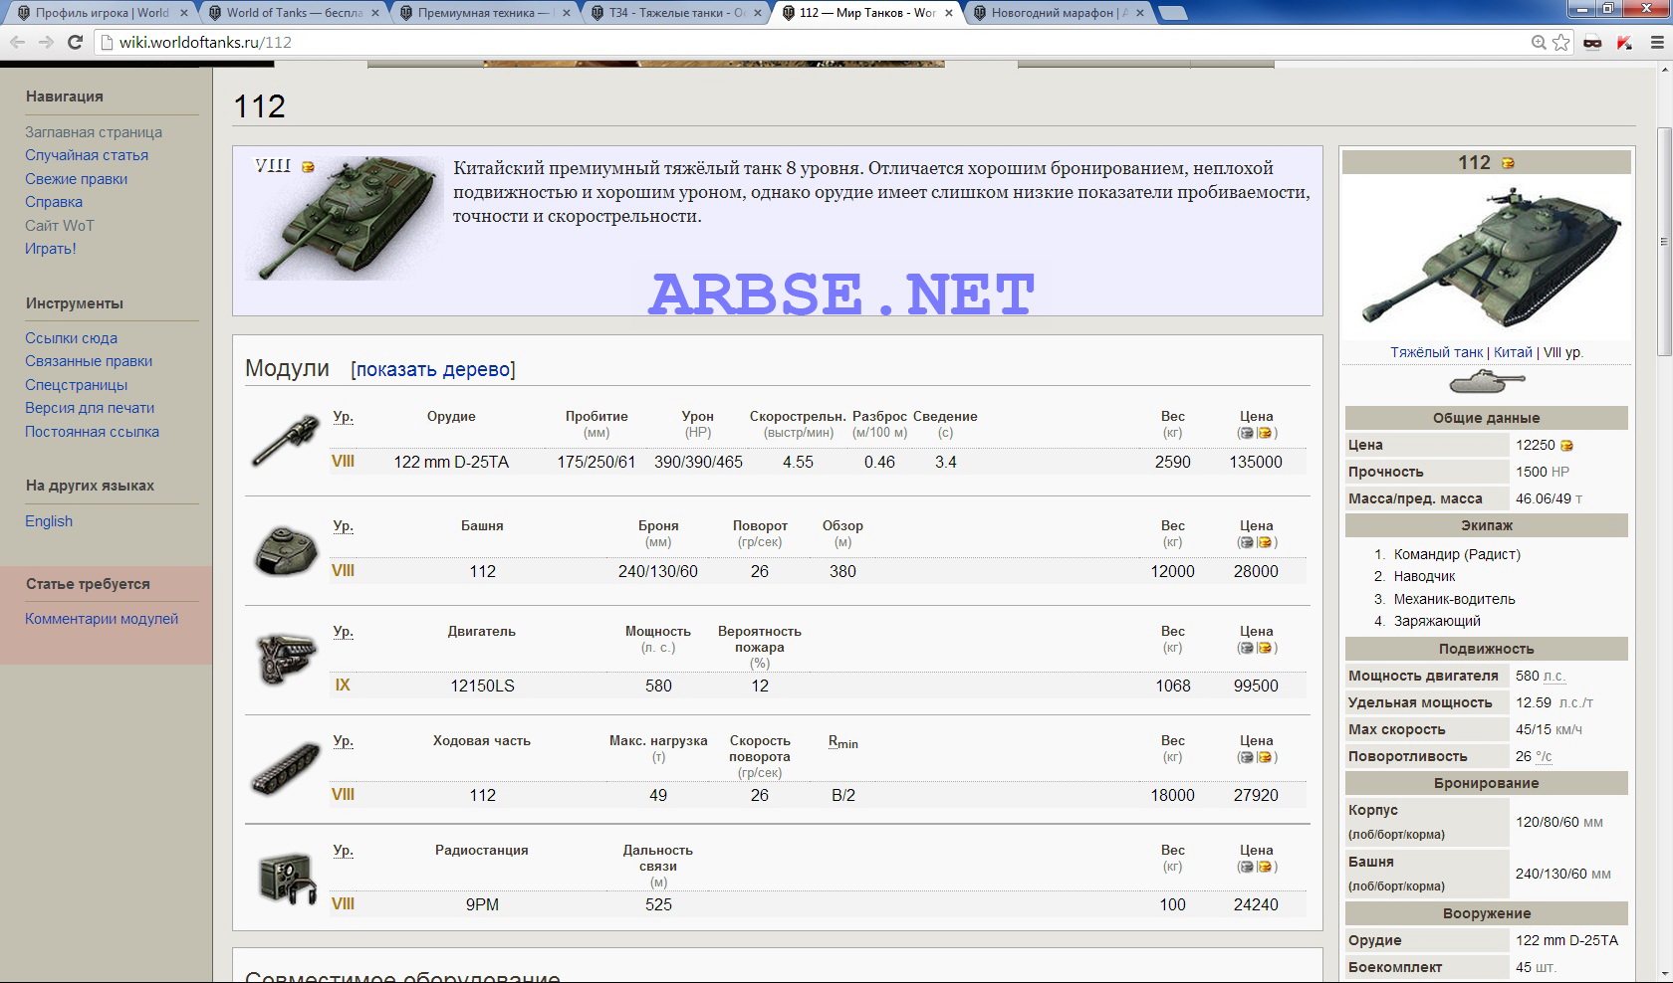This screenshot has height=983, width=1673.
Task: Click crew entry 'Механик-водитель'
Action: 1455,599
